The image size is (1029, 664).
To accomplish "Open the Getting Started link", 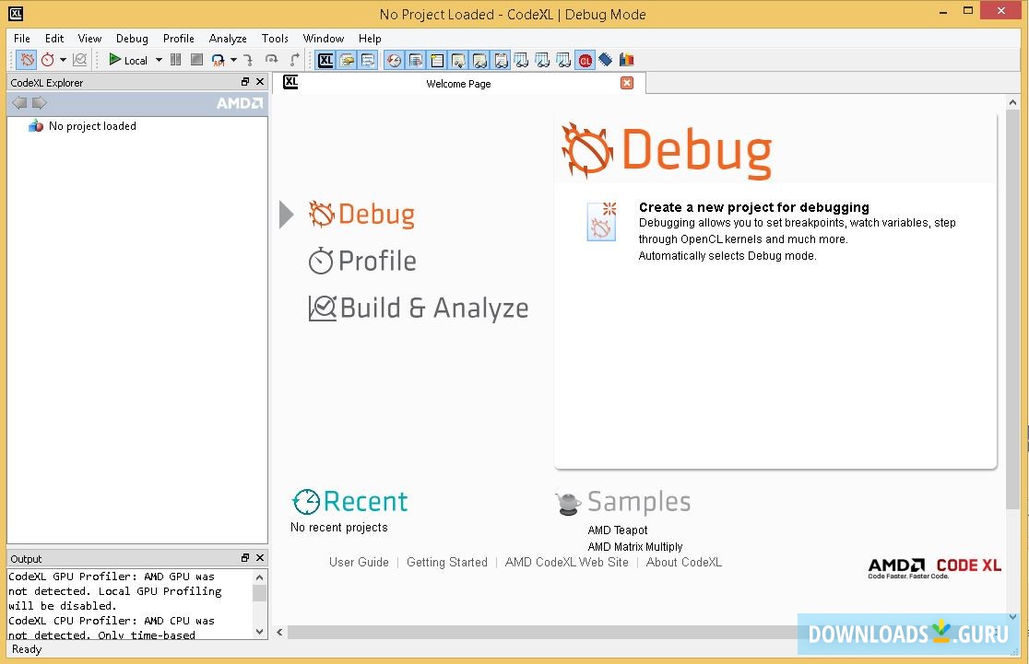I will point(447,562).
